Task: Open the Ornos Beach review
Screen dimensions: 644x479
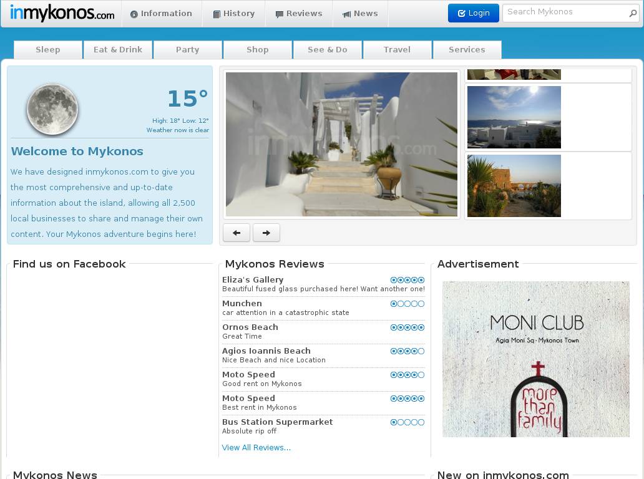Action: (x=250, y=327)
